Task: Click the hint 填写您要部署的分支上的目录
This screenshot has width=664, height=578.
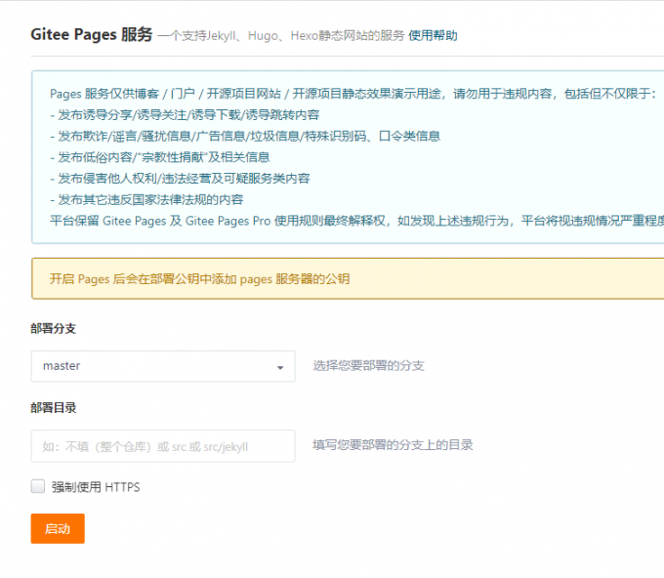Action: [x=393, y=445]
